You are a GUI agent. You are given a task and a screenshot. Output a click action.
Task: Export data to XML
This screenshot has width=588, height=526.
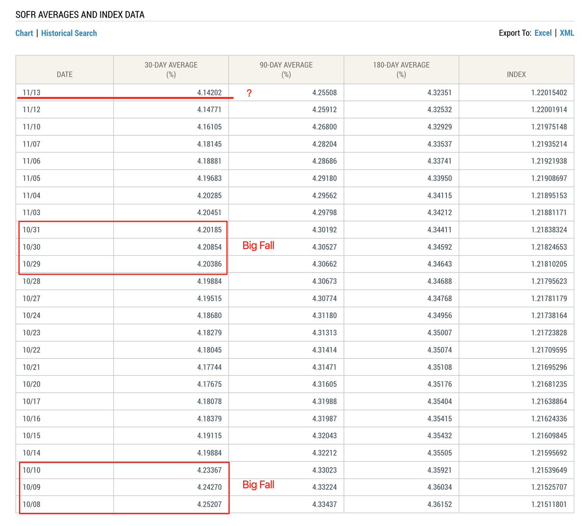(567, 33)
